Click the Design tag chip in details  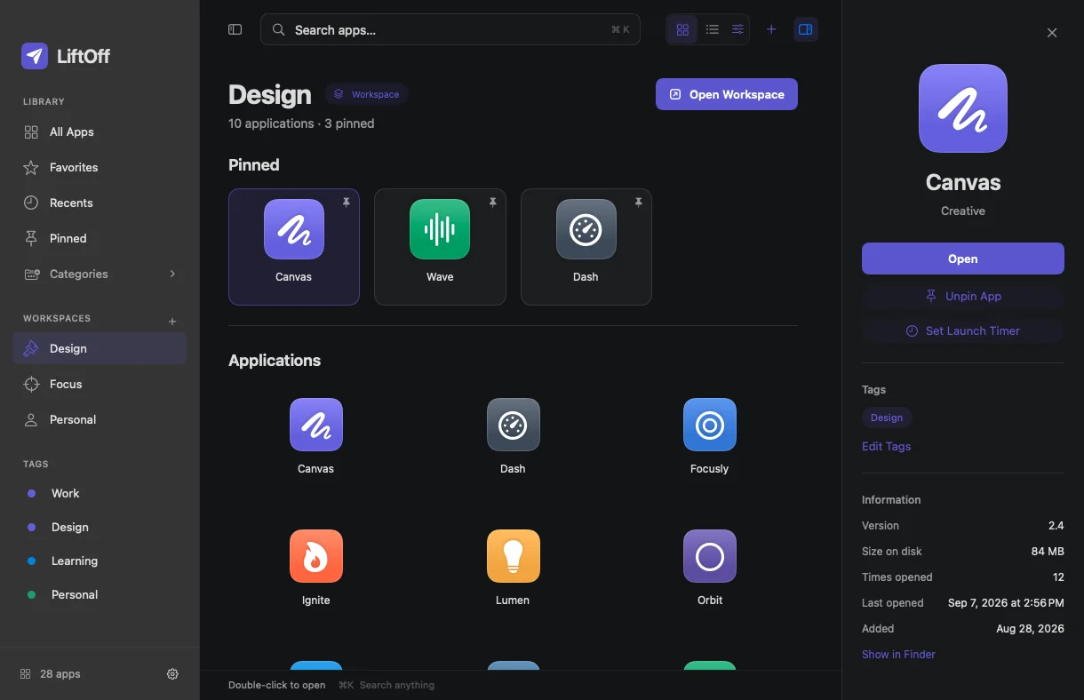887,418
